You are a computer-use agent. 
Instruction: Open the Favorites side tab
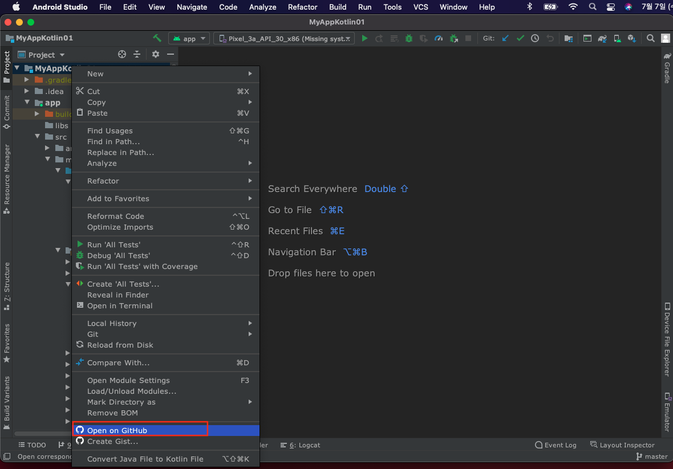click(6, 343)
